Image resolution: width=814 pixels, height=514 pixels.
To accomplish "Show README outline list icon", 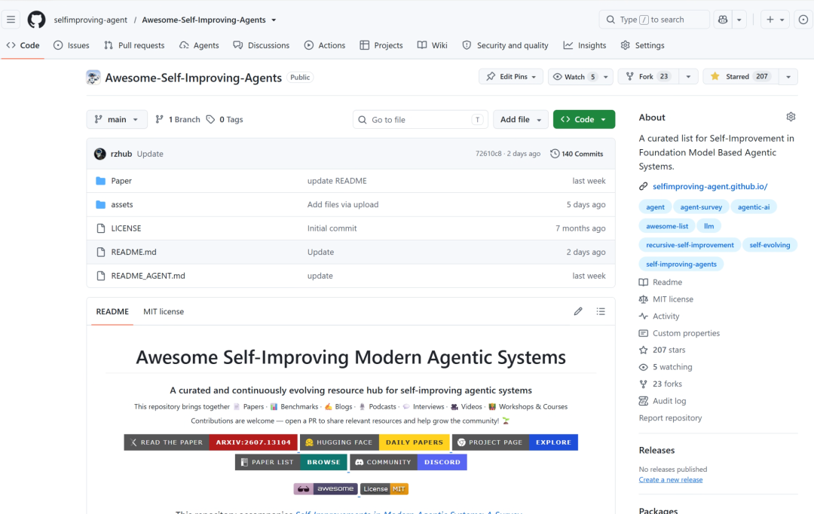I will 601,311.
